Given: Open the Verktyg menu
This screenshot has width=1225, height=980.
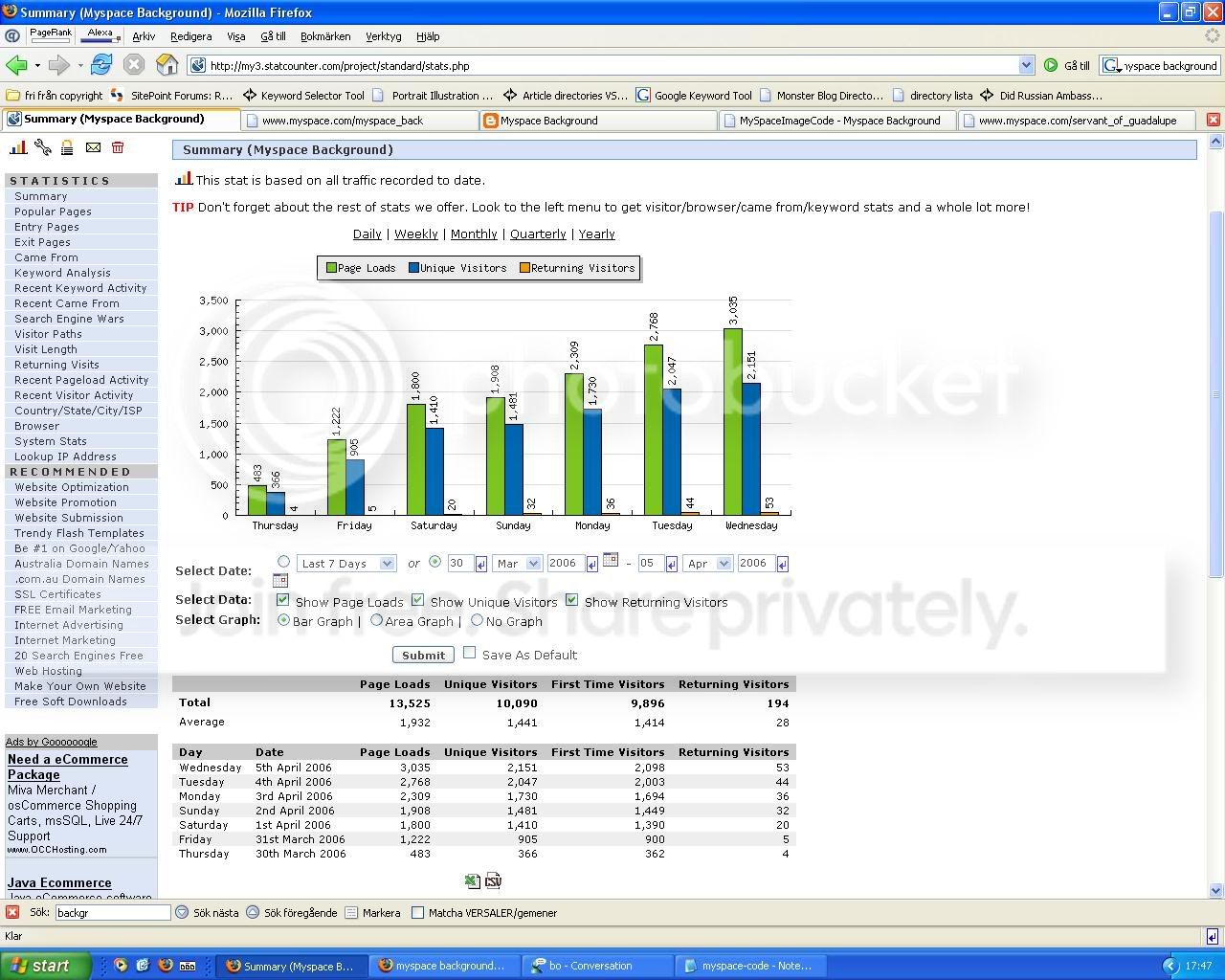Looking at the screenshot, I should tap(384, 36).
